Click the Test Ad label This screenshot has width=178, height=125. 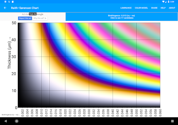click(x=33, y=14)
